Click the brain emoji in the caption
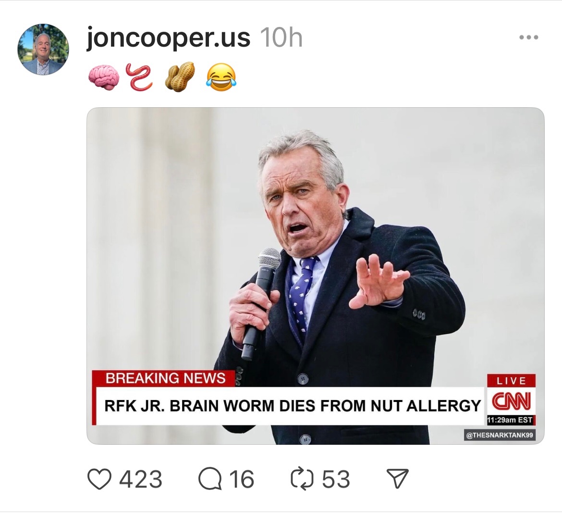This screenshot has height=514, width=562. pos(104,77)
